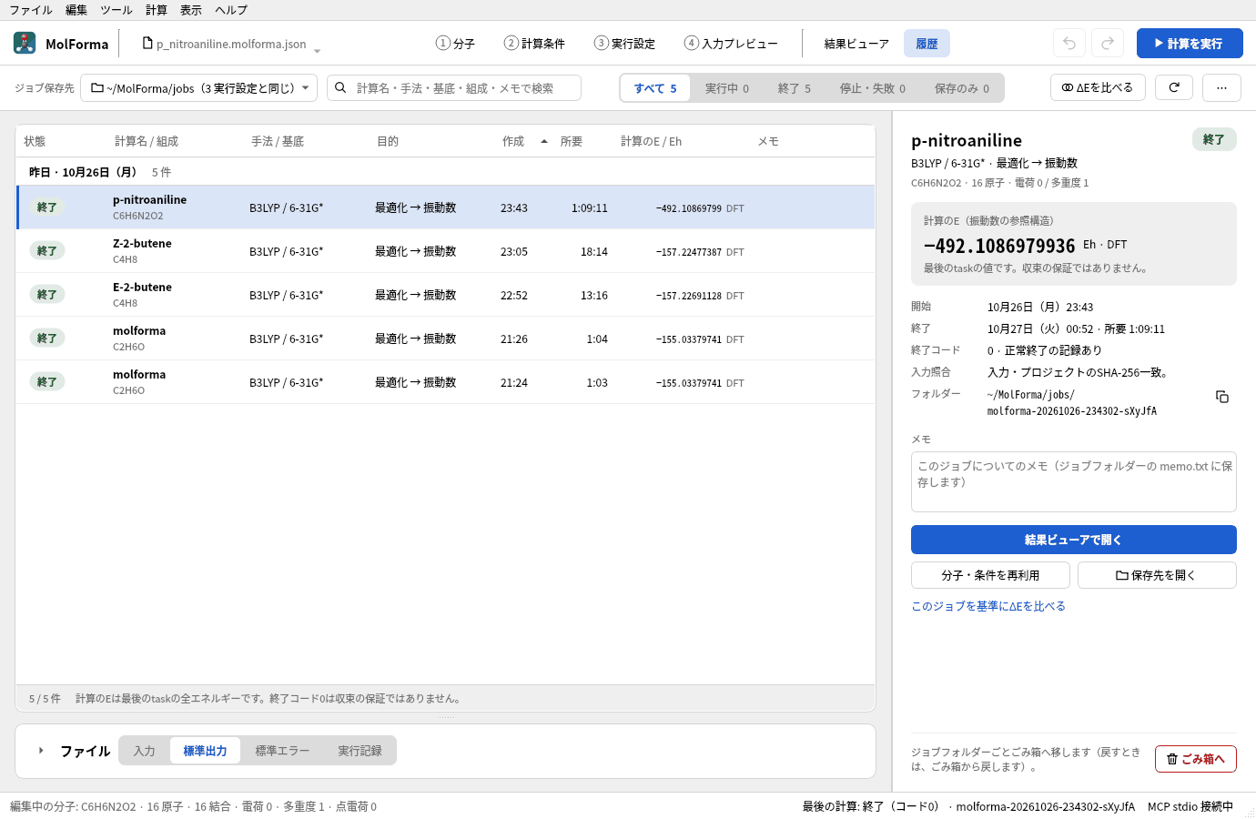Go to step 4 入力プレビュー
Viewport: 1256px width, 819px height.
pos(731,44)
